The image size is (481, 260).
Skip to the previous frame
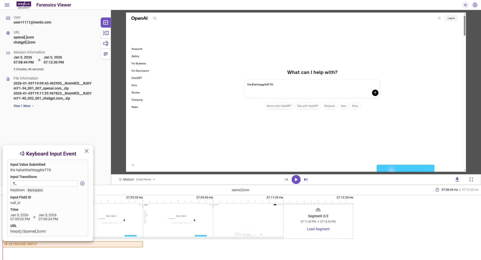[286, 179]
